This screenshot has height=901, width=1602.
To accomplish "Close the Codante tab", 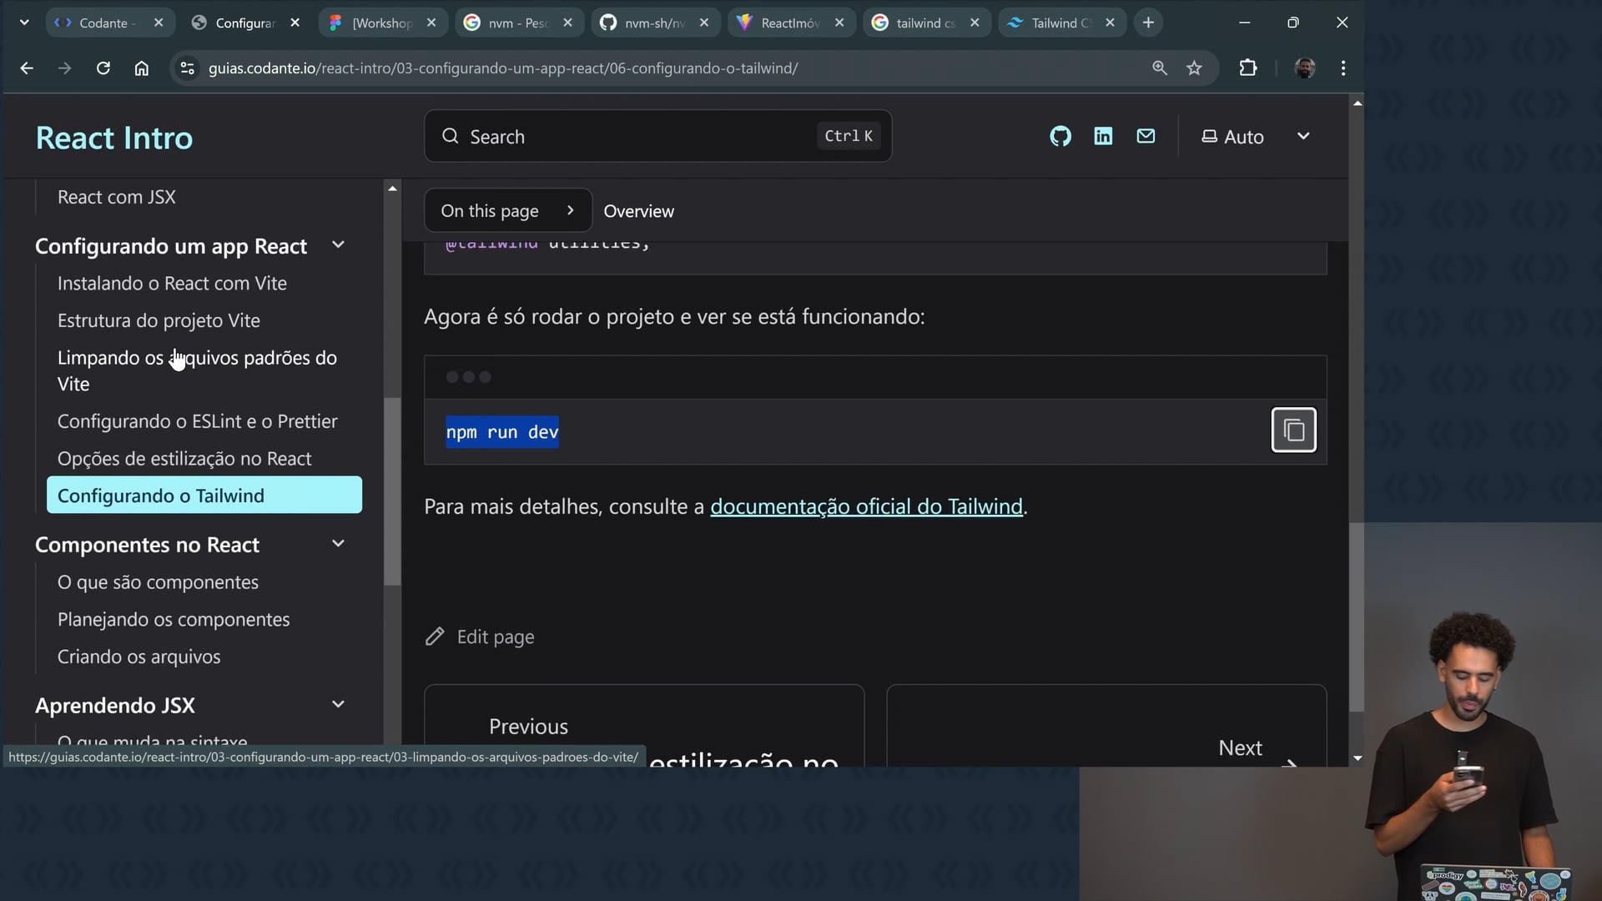I will pyautogui.click(x=159, y=23).
